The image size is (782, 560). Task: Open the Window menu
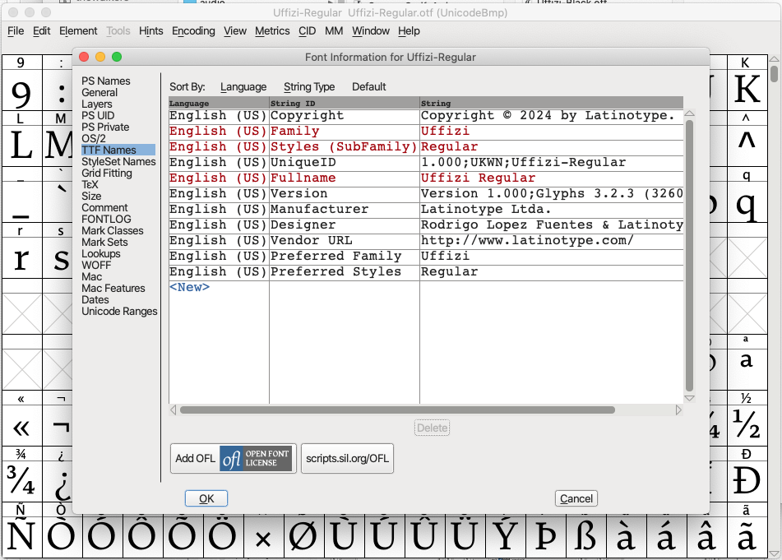(371, 31)
